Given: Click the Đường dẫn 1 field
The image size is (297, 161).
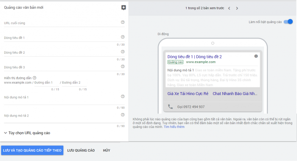Looking at the screenshot, I should 47,83.
